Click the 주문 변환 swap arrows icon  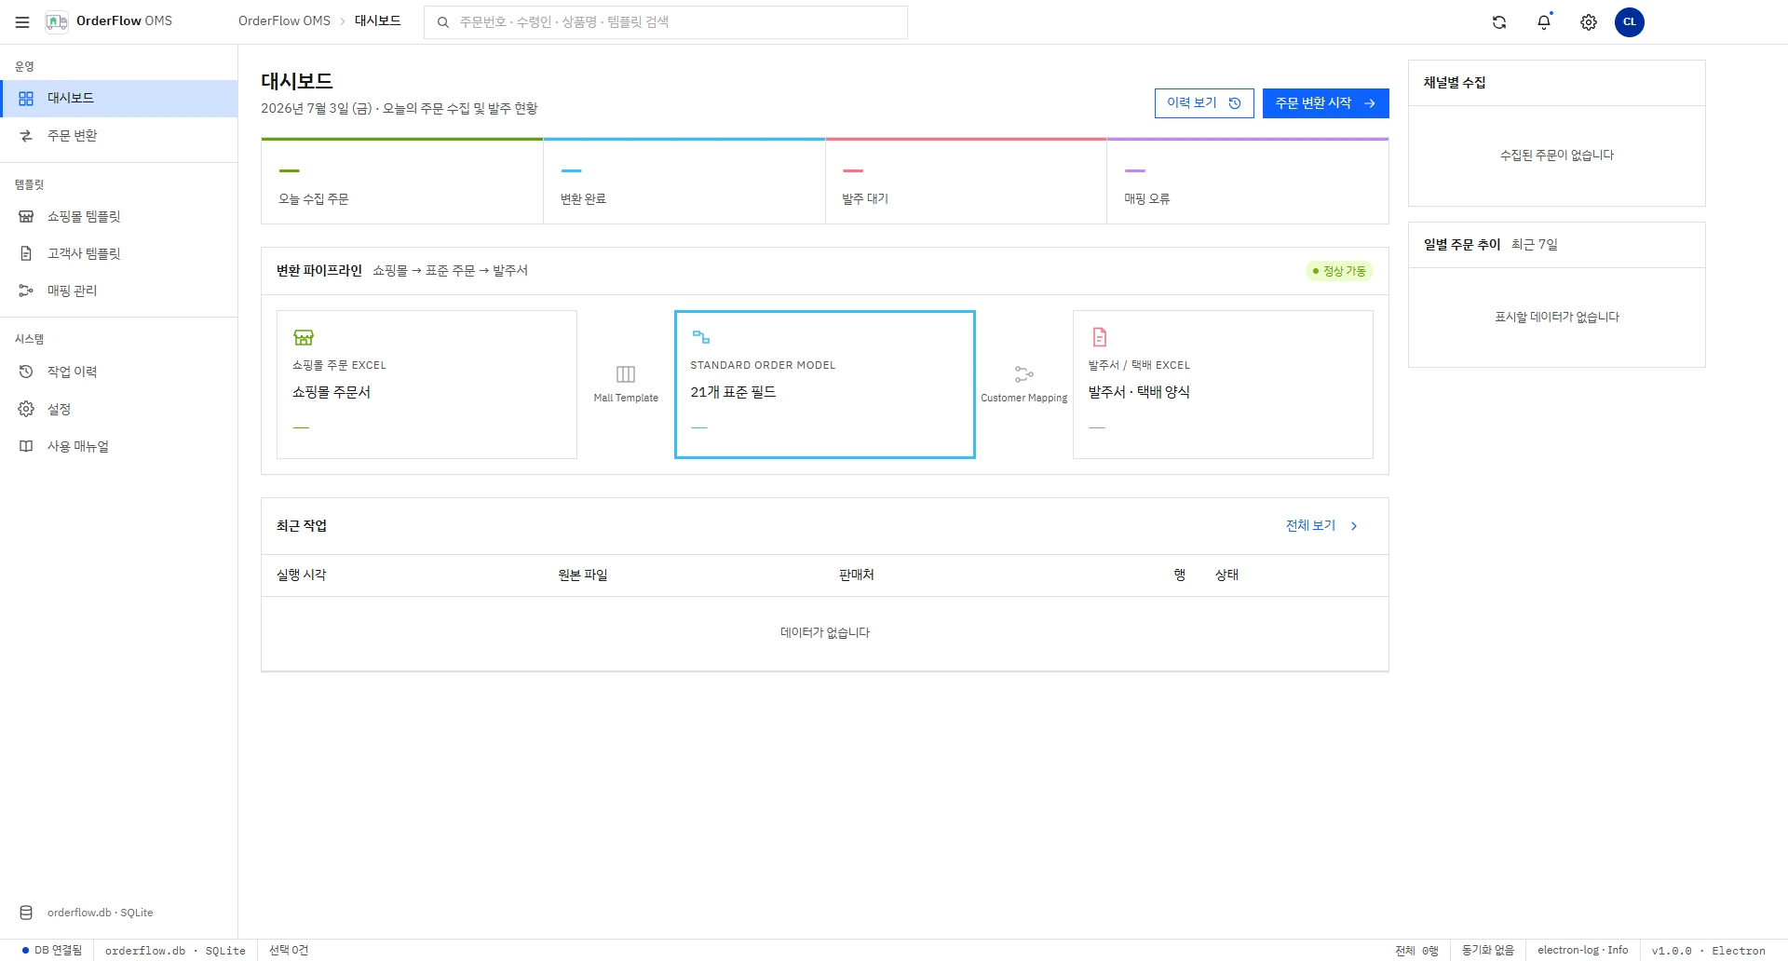point(26,136)
